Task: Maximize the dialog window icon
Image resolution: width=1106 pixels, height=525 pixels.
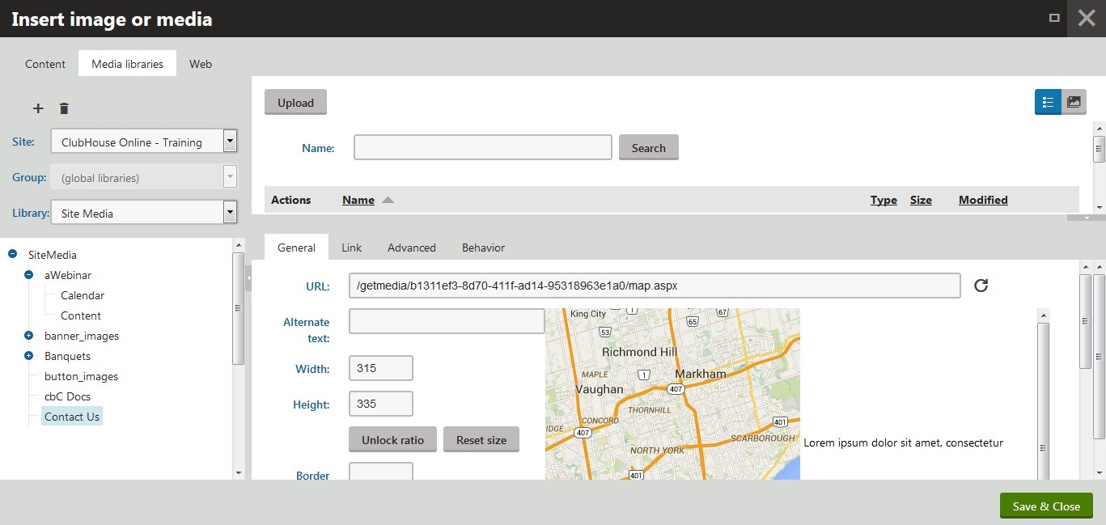Action: pyautogui.click(x=1054, y=18)
